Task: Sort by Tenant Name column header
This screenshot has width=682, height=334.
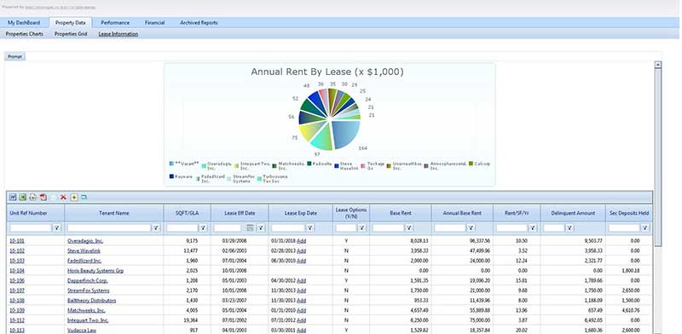Action: [x=114, y=213]
